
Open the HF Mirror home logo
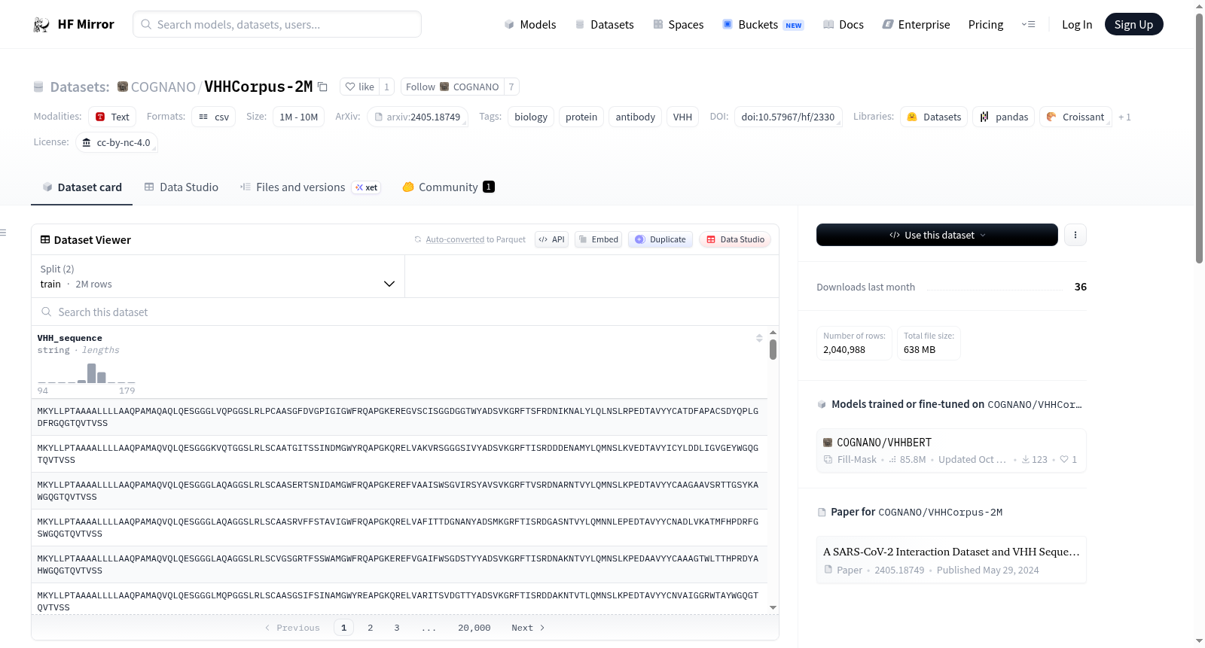74,24
